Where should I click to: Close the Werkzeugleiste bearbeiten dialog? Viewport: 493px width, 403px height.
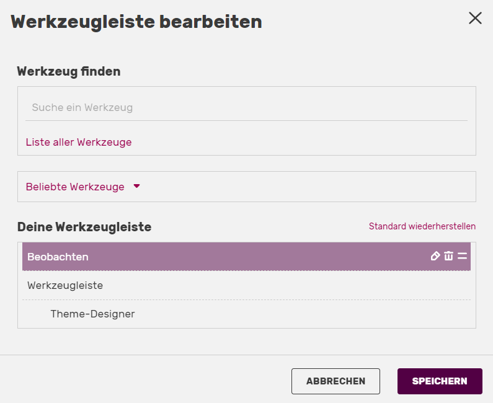click(x=475, y=18)
